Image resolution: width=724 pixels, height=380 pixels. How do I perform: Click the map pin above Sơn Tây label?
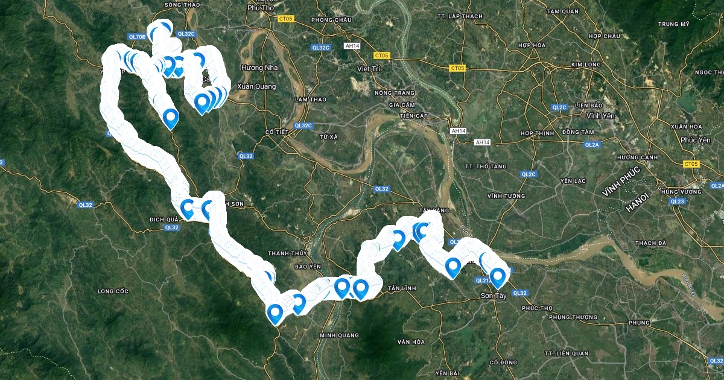point(498,277)
